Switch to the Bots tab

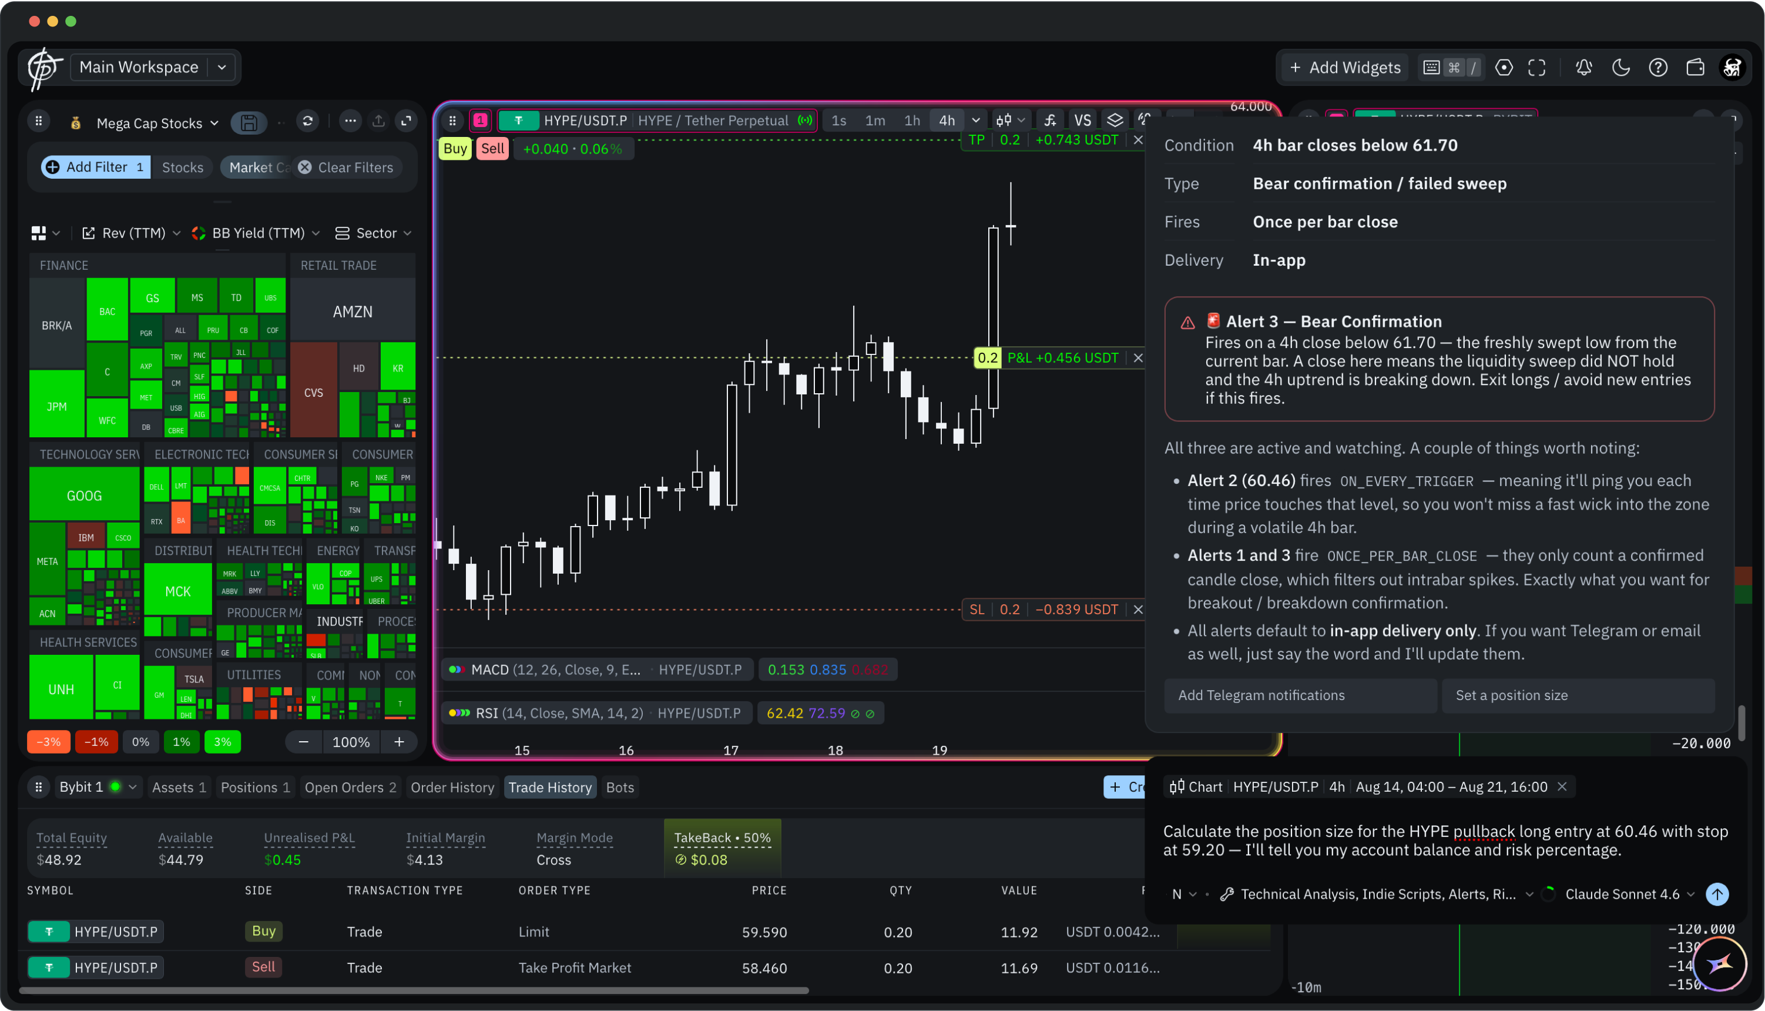tap(620, 788)
